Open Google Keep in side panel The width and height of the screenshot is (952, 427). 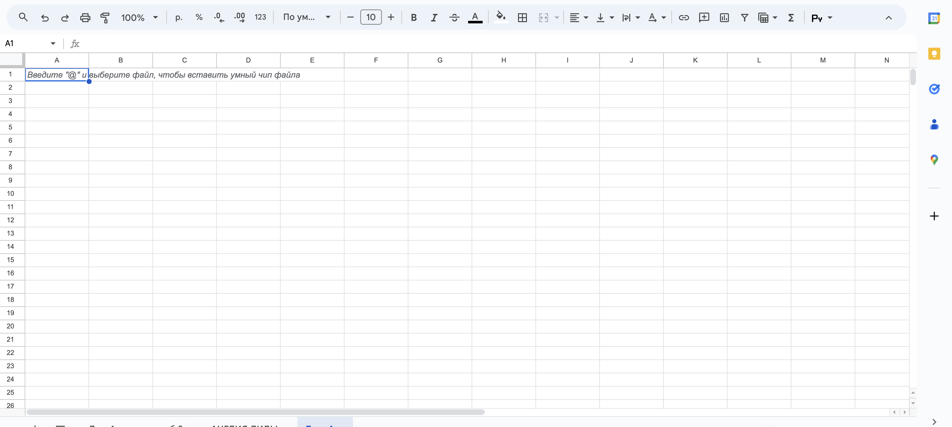934,54
